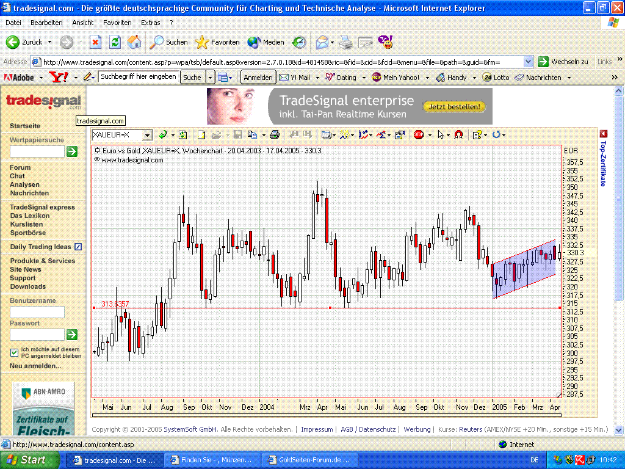Click the Passwort input field
625x469 pixels.
click(37, 335)
